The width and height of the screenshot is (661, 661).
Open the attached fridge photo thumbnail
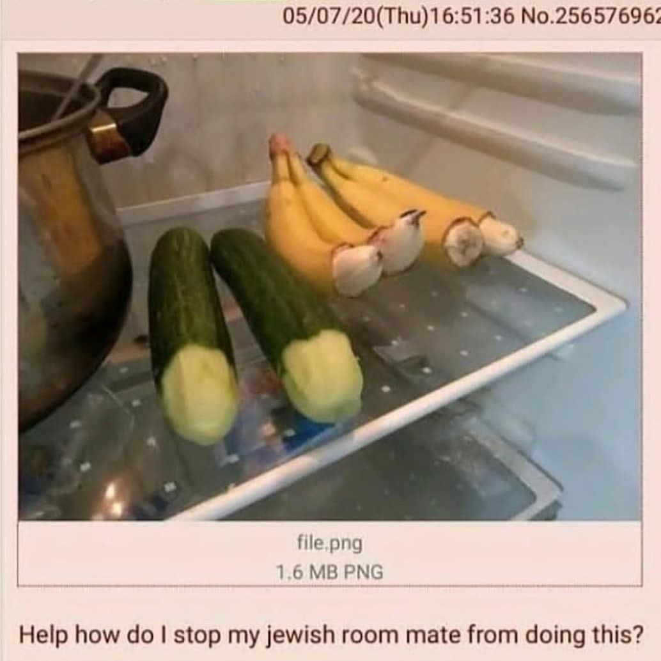click(330, 286)
